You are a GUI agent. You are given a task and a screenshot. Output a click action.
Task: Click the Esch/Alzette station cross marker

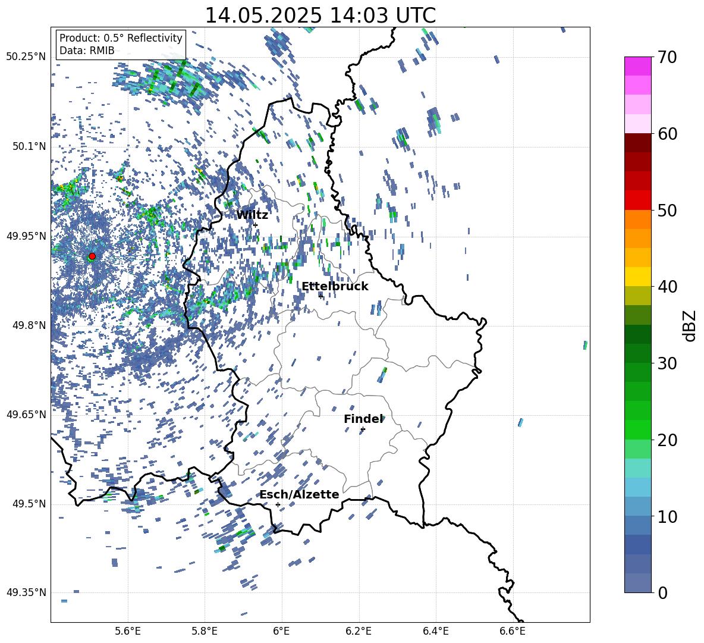pyautogui.click(x=278, y=504)
